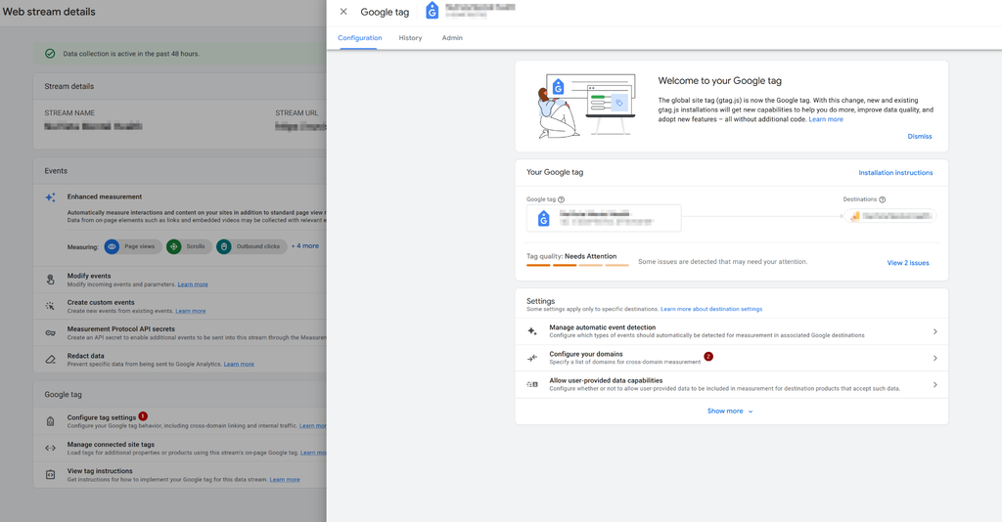Open the History tab

410,38
